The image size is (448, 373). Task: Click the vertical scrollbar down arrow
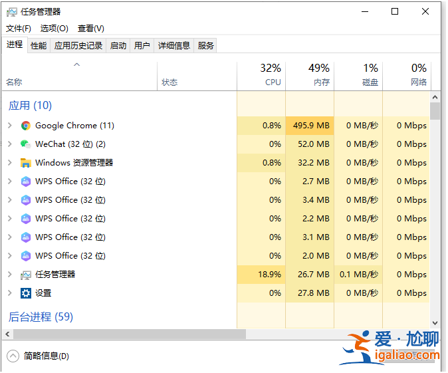coord(435,323)
